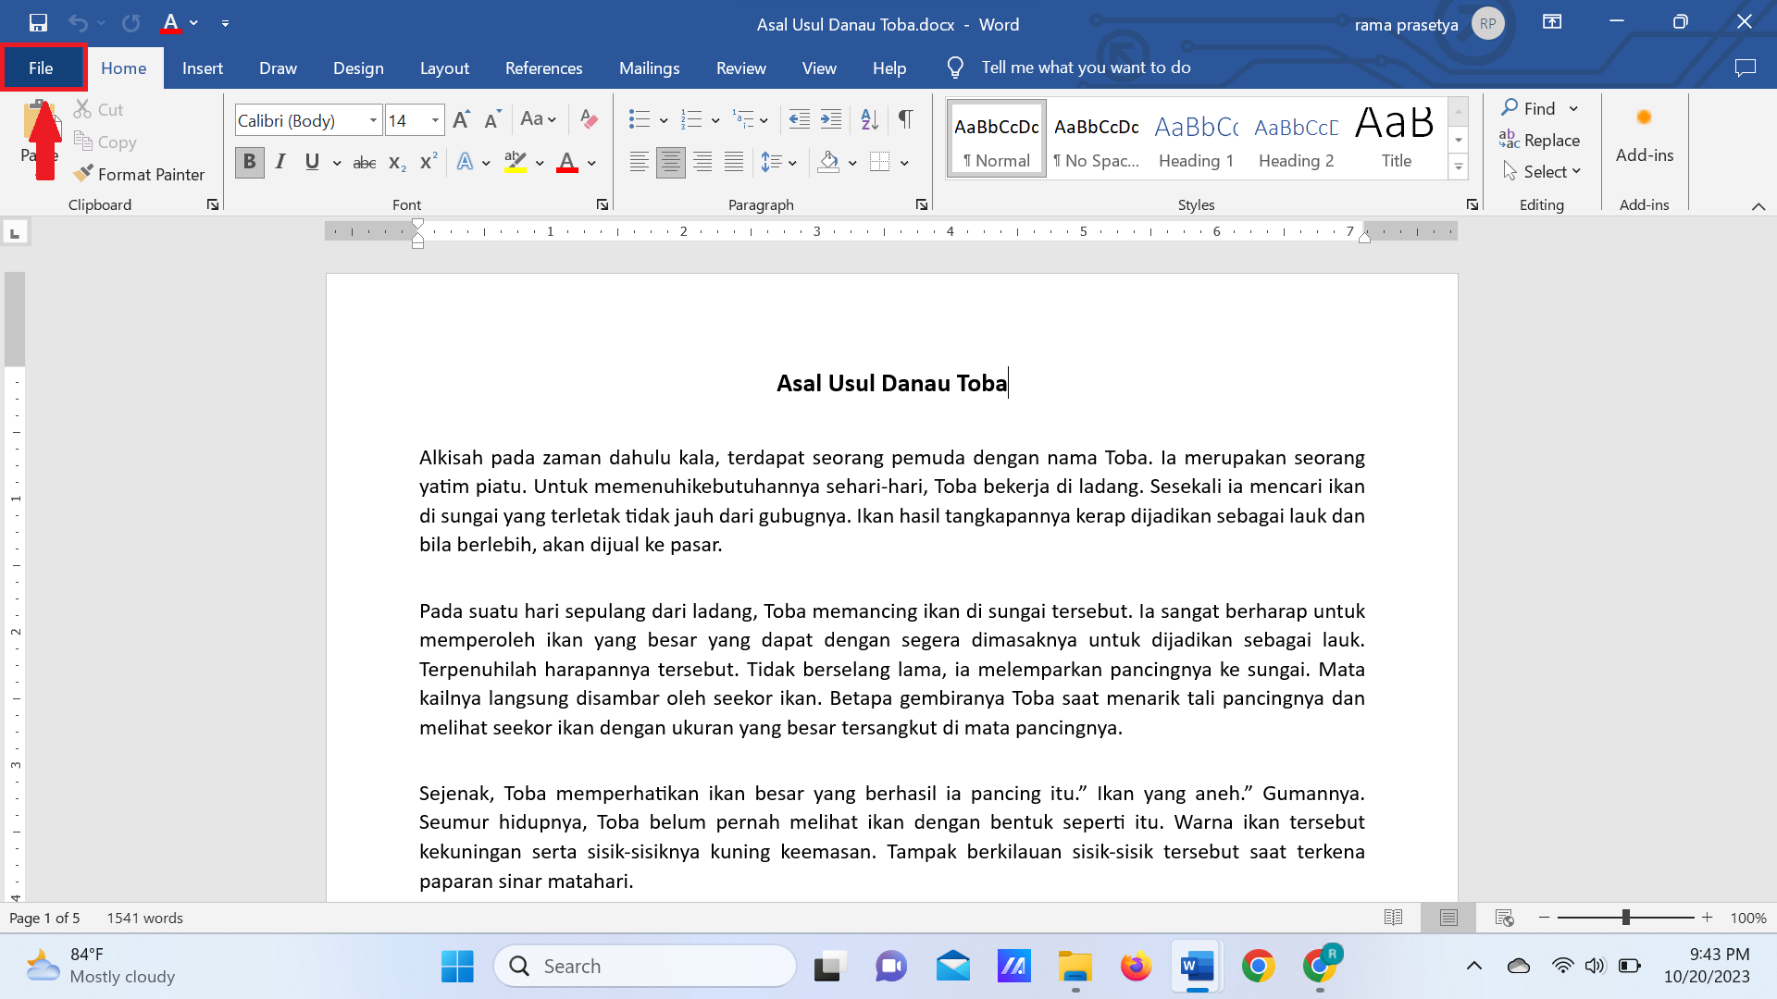Undo the last action
The height and width of the screenshot is (999, 1777).
(78, 23)
